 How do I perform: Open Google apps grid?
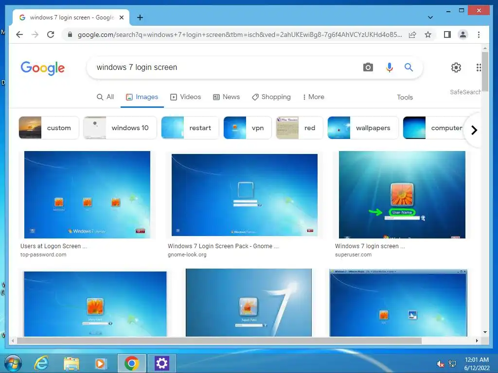pyautogui.click(x=479, y=67)
